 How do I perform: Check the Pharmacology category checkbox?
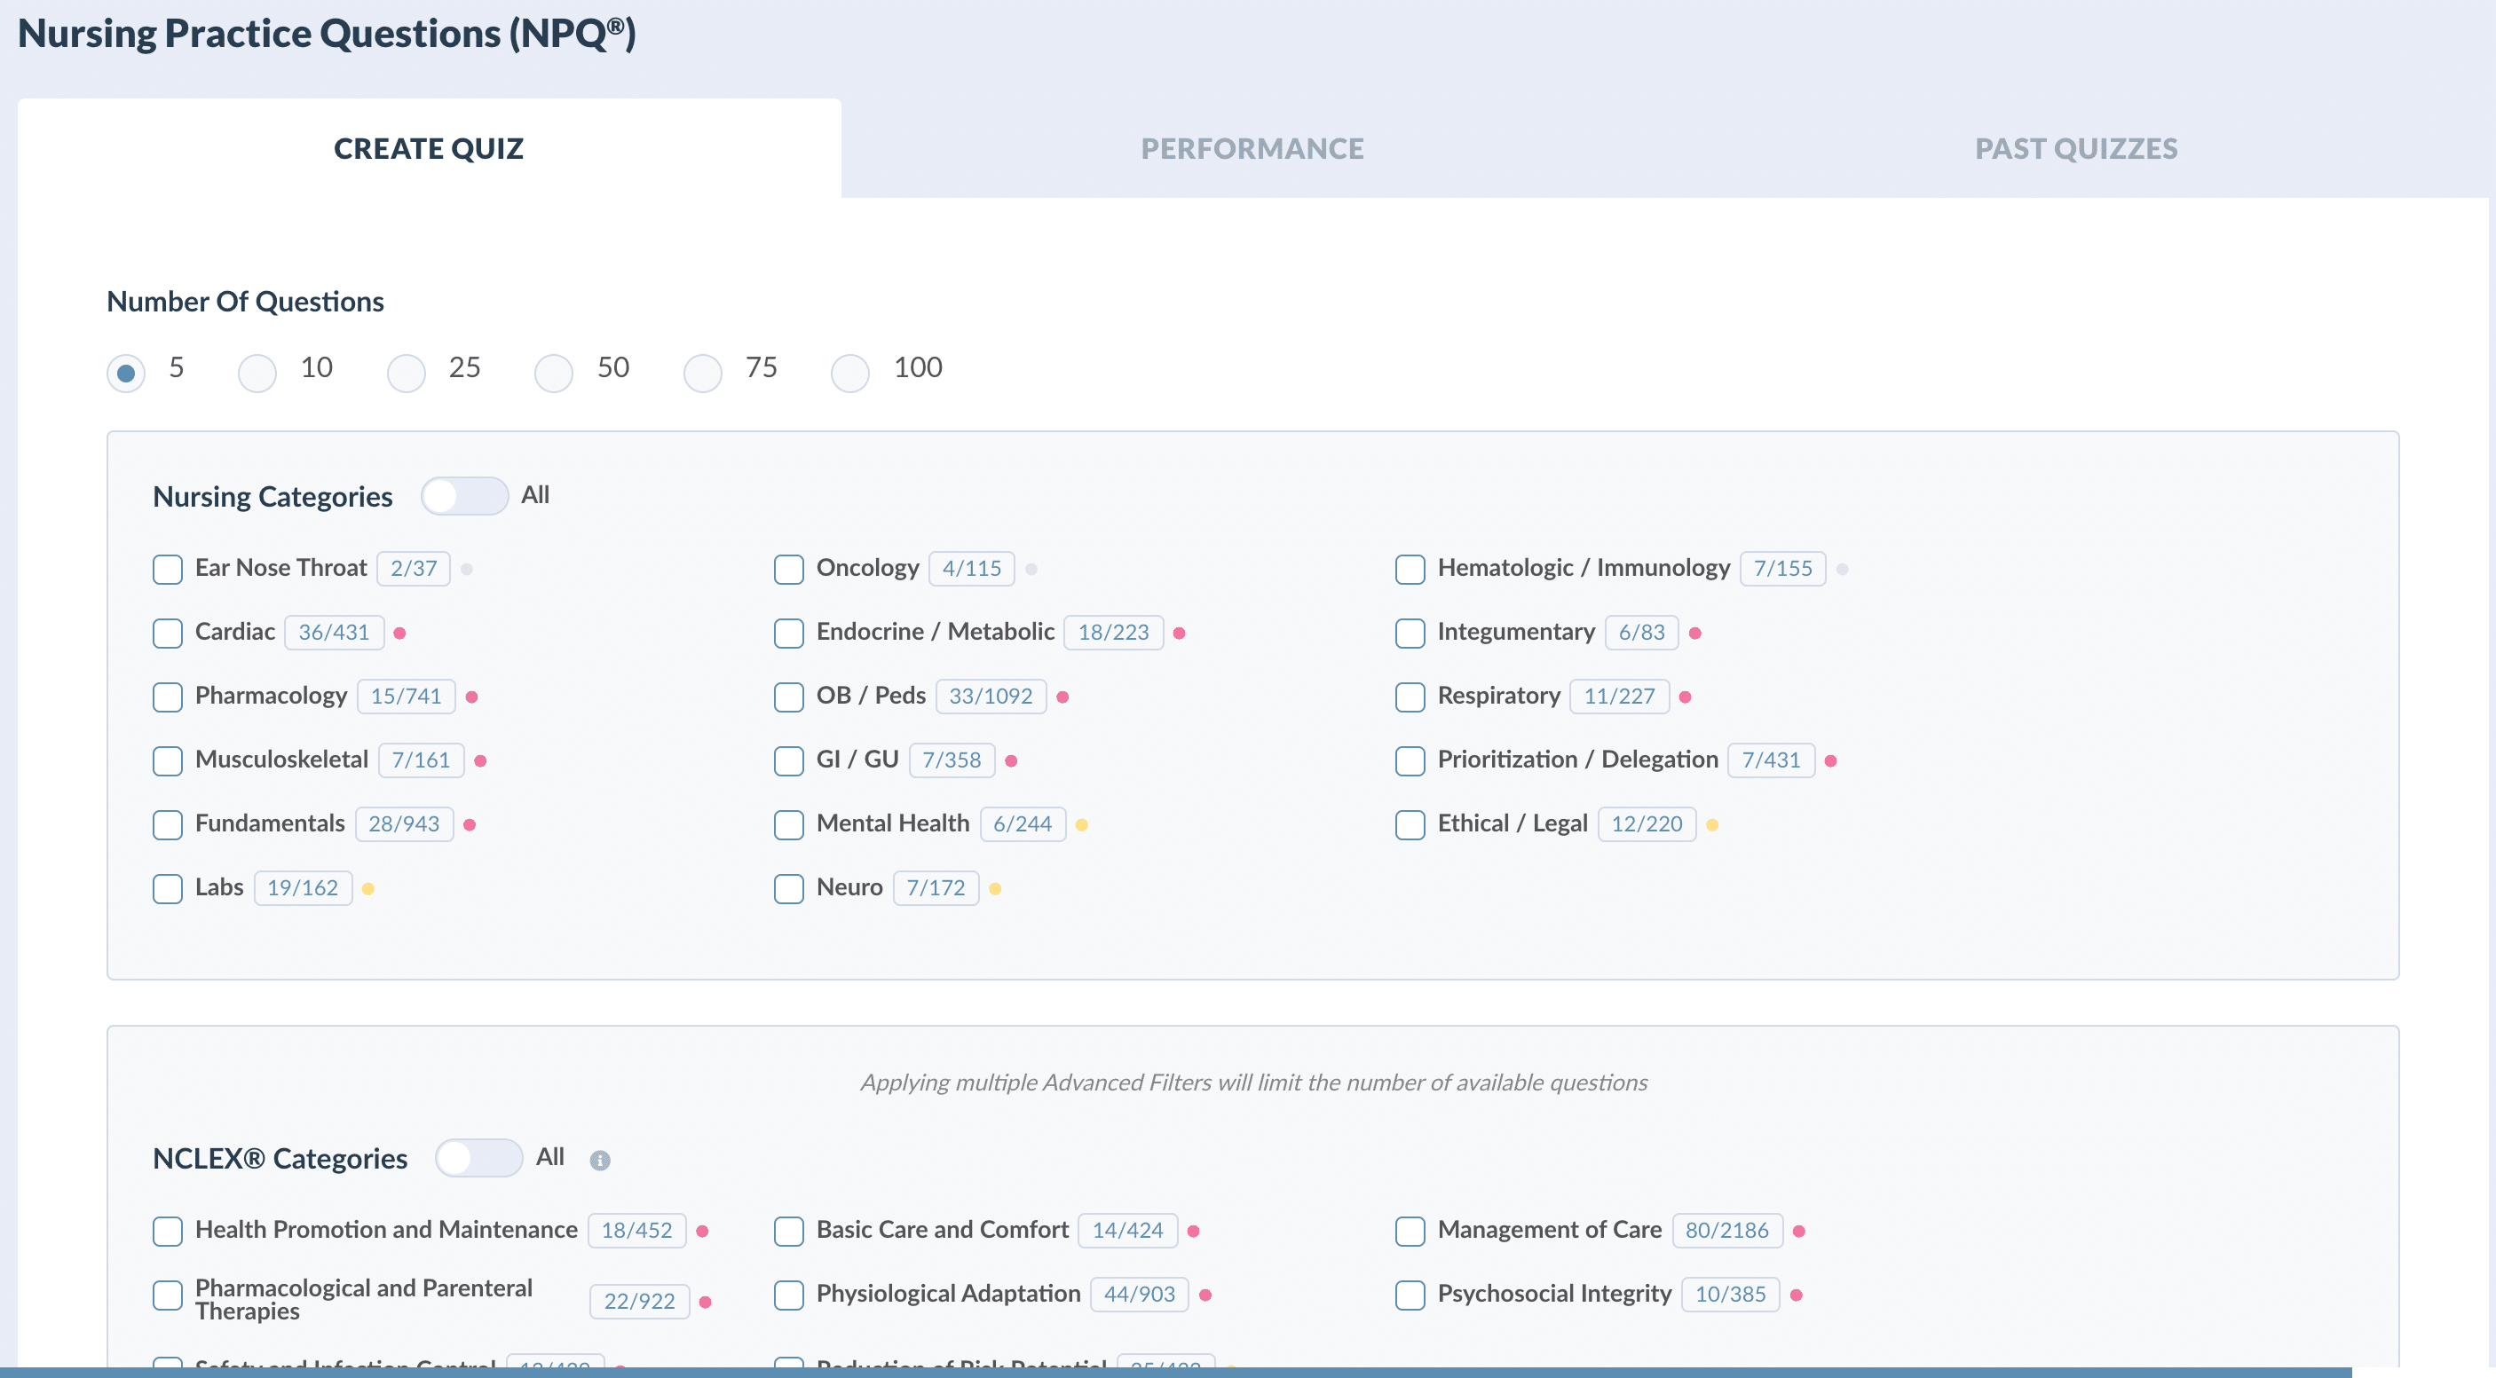168,697
